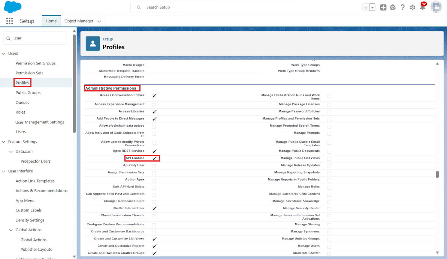Open the Favorites list dropdown arrow
The height and width of the screenshot is (259, 447).
(372, 7)
